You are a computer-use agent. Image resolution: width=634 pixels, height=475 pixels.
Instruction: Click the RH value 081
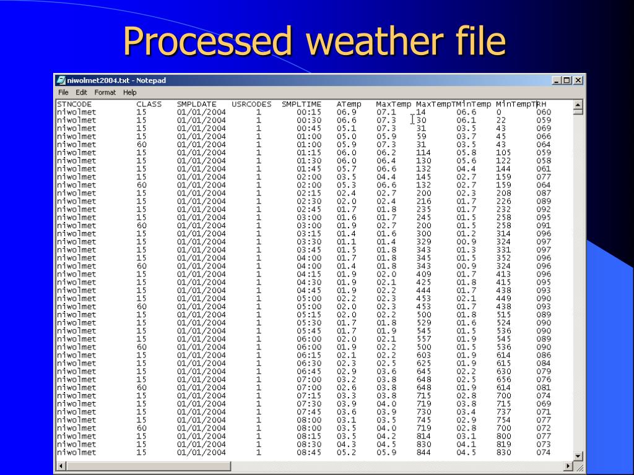coord(544,388)
